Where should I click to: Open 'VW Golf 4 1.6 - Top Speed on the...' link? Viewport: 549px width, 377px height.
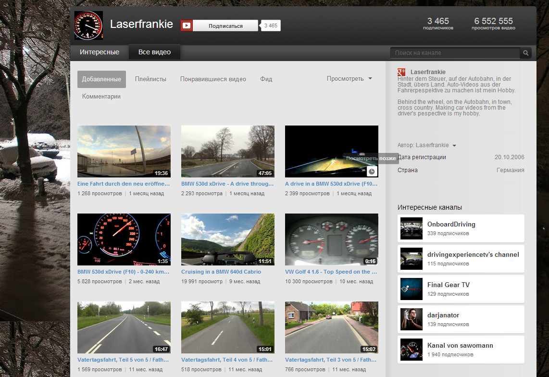click(x=331, y=272)
